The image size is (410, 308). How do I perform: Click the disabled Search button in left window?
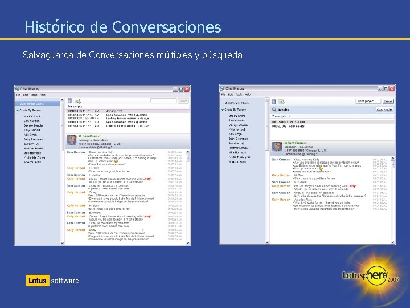183,101
